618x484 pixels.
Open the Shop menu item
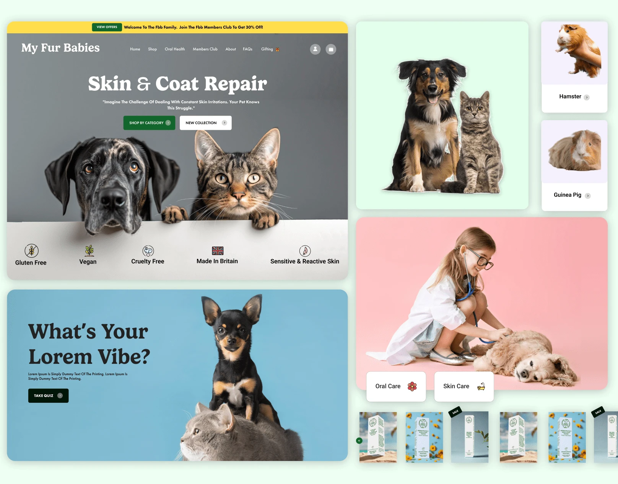152,49
